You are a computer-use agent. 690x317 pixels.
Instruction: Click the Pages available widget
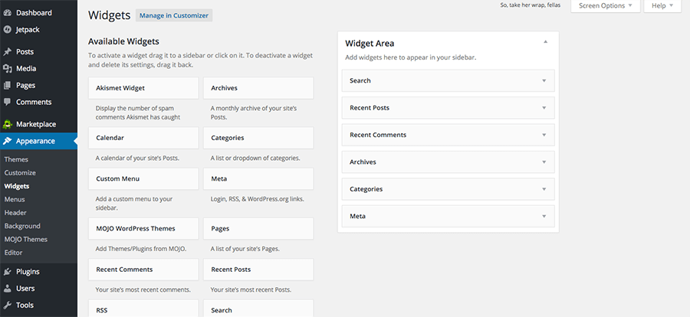(258, 229)
